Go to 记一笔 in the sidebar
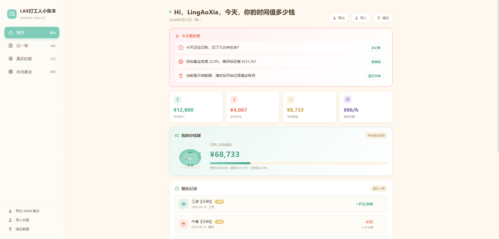Viewport: 499px width, 239px height. [32, 46]
